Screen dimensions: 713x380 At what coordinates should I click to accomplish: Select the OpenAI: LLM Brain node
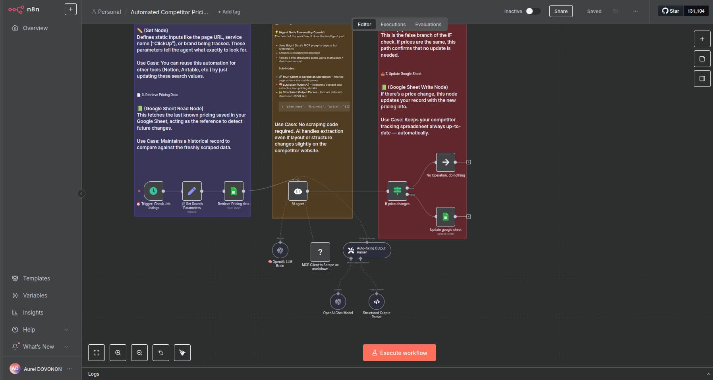(280, 250)
